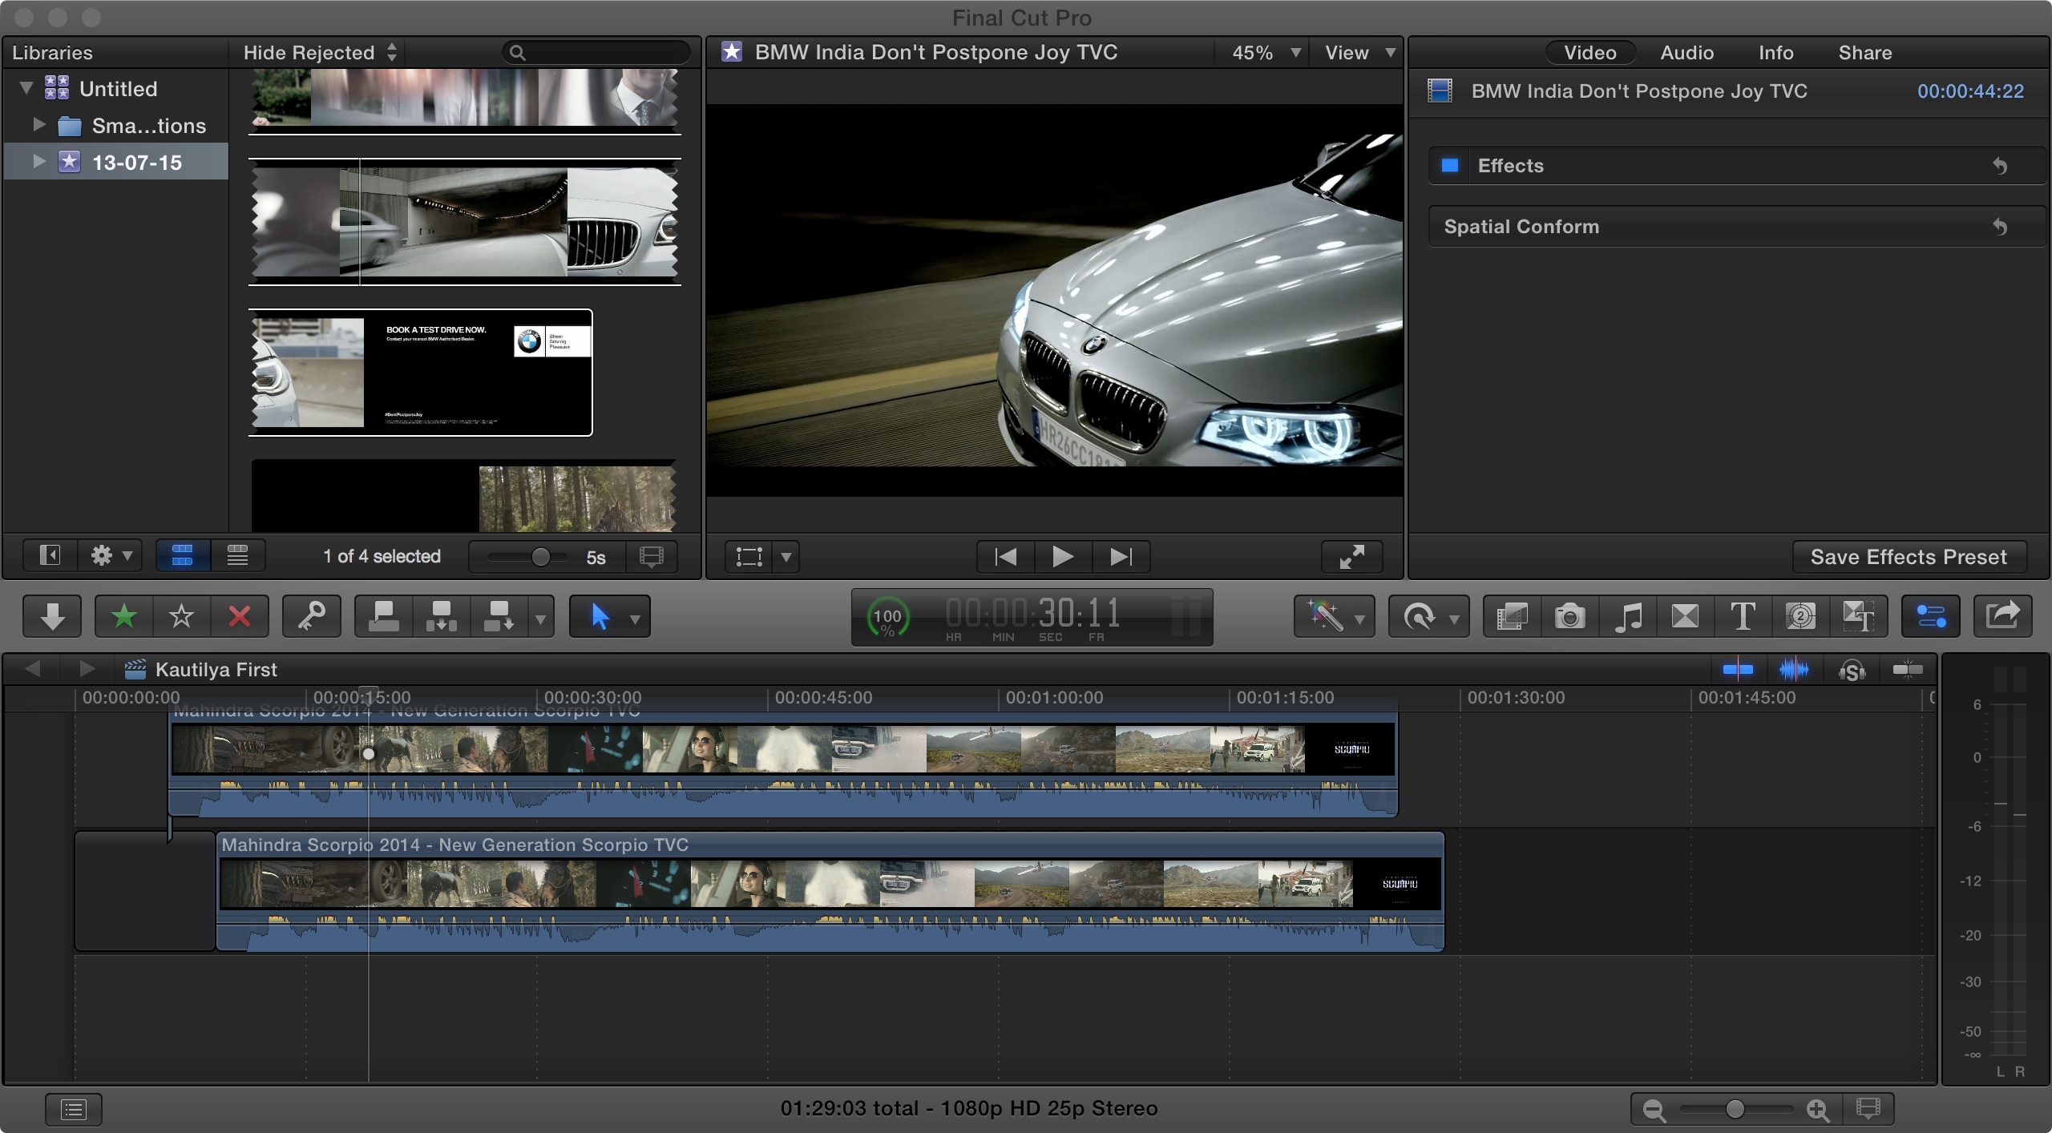
Task: Switch to the Share inspector tab
Action: click(1864, 53)
